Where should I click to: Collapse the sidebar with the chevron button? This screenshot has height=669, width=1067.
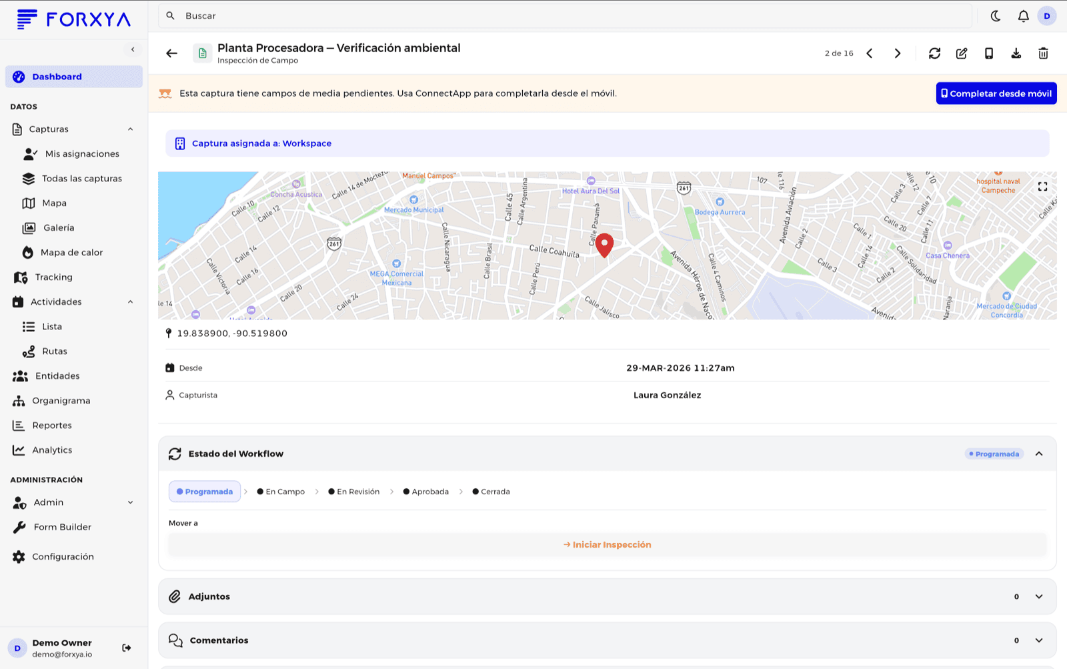(x=133, y=49)
